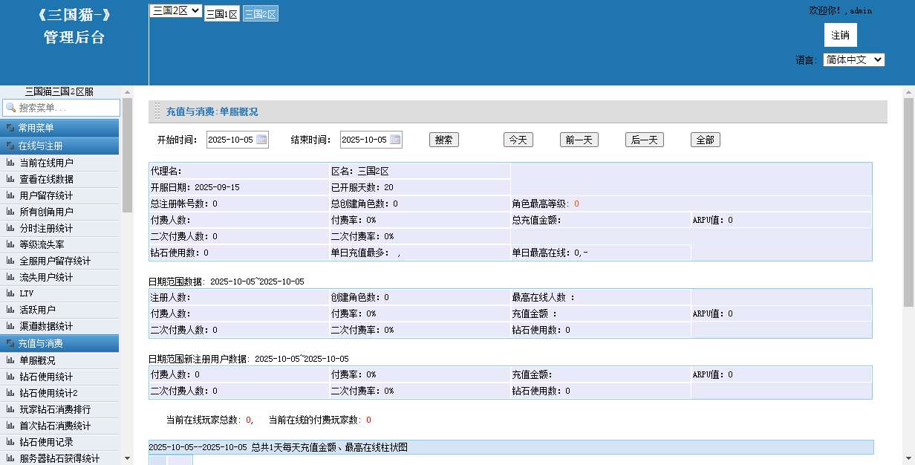Open the date picker for 开始时间
The width and height of the screenshot is (915, 465).
coord(262,139)
